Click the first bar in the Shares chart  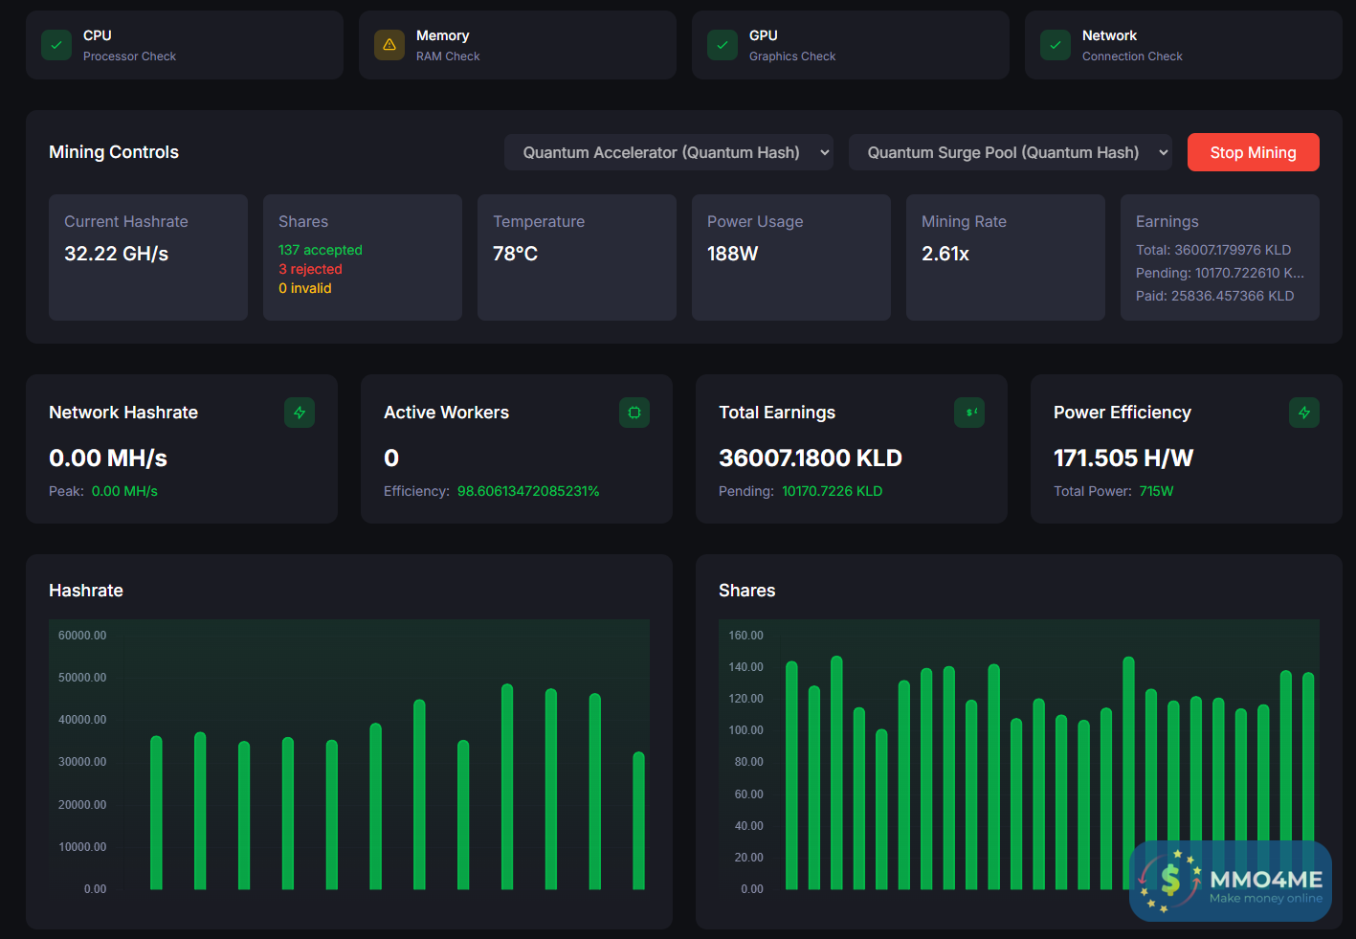(x=791, y=775)
